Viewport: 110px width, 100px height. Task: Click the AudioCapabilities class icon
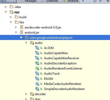[x=37, y=53]
